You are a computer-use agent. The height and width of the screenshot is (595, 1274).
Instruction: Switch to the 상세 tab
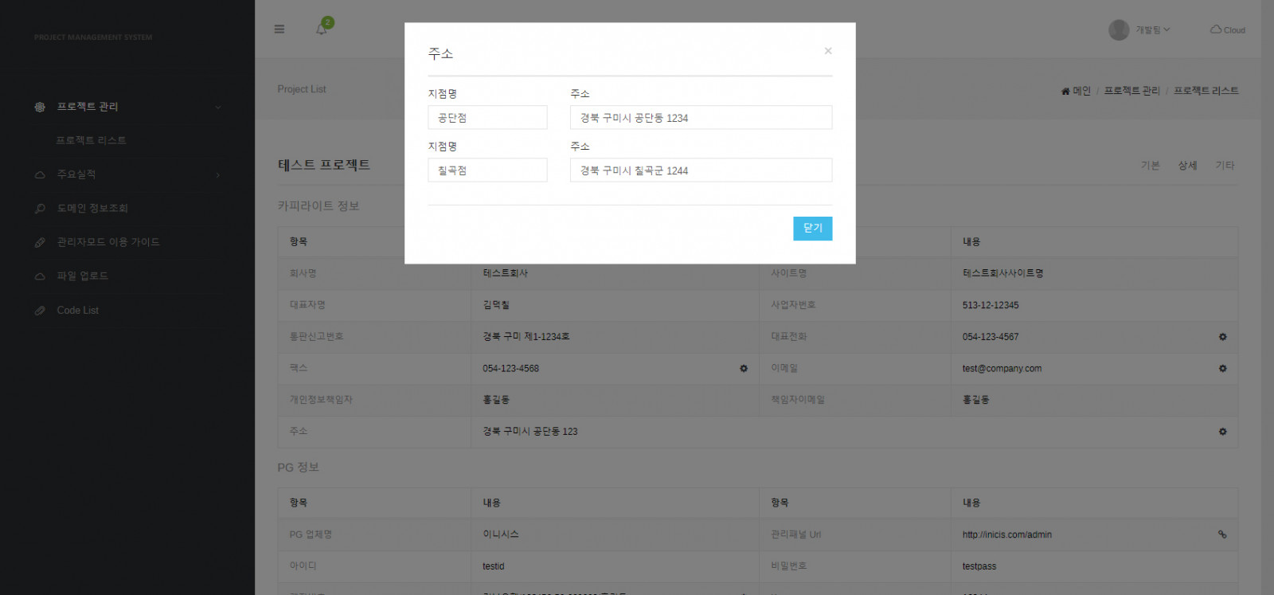coord(1187,166)
